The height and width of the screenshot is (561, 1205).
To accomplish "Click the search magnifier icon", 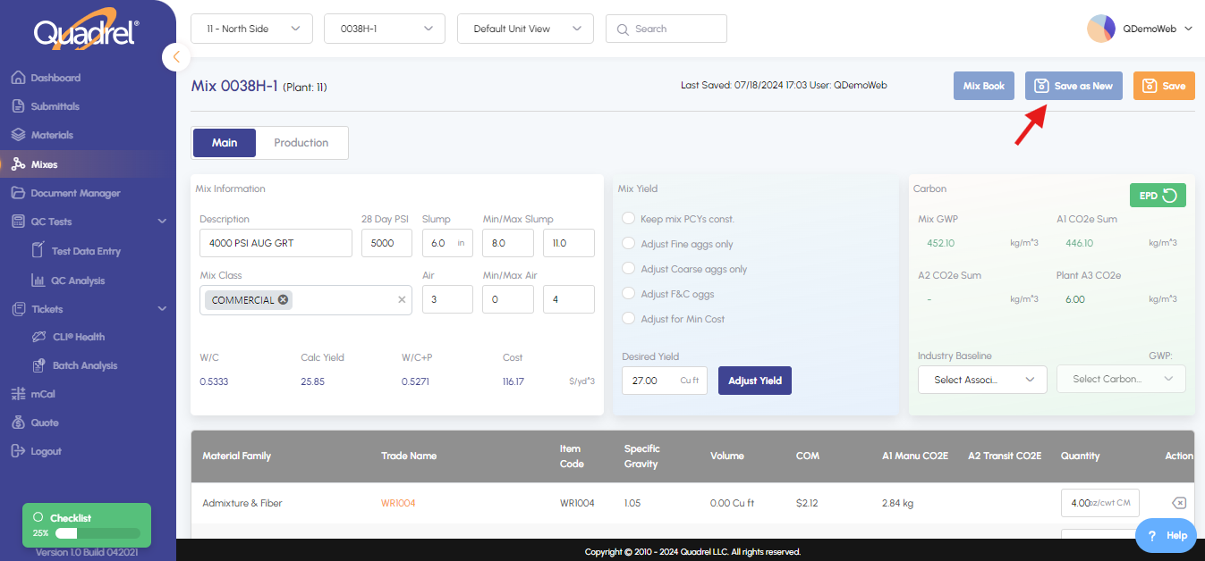I will point(622,29).
